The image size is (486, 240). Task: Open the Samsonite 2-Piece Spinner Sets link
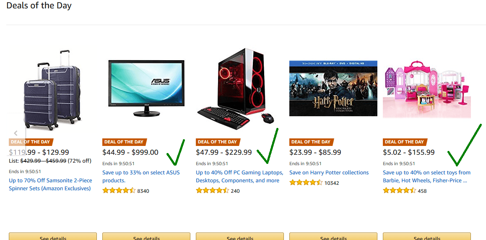click(x=50, y=184)
